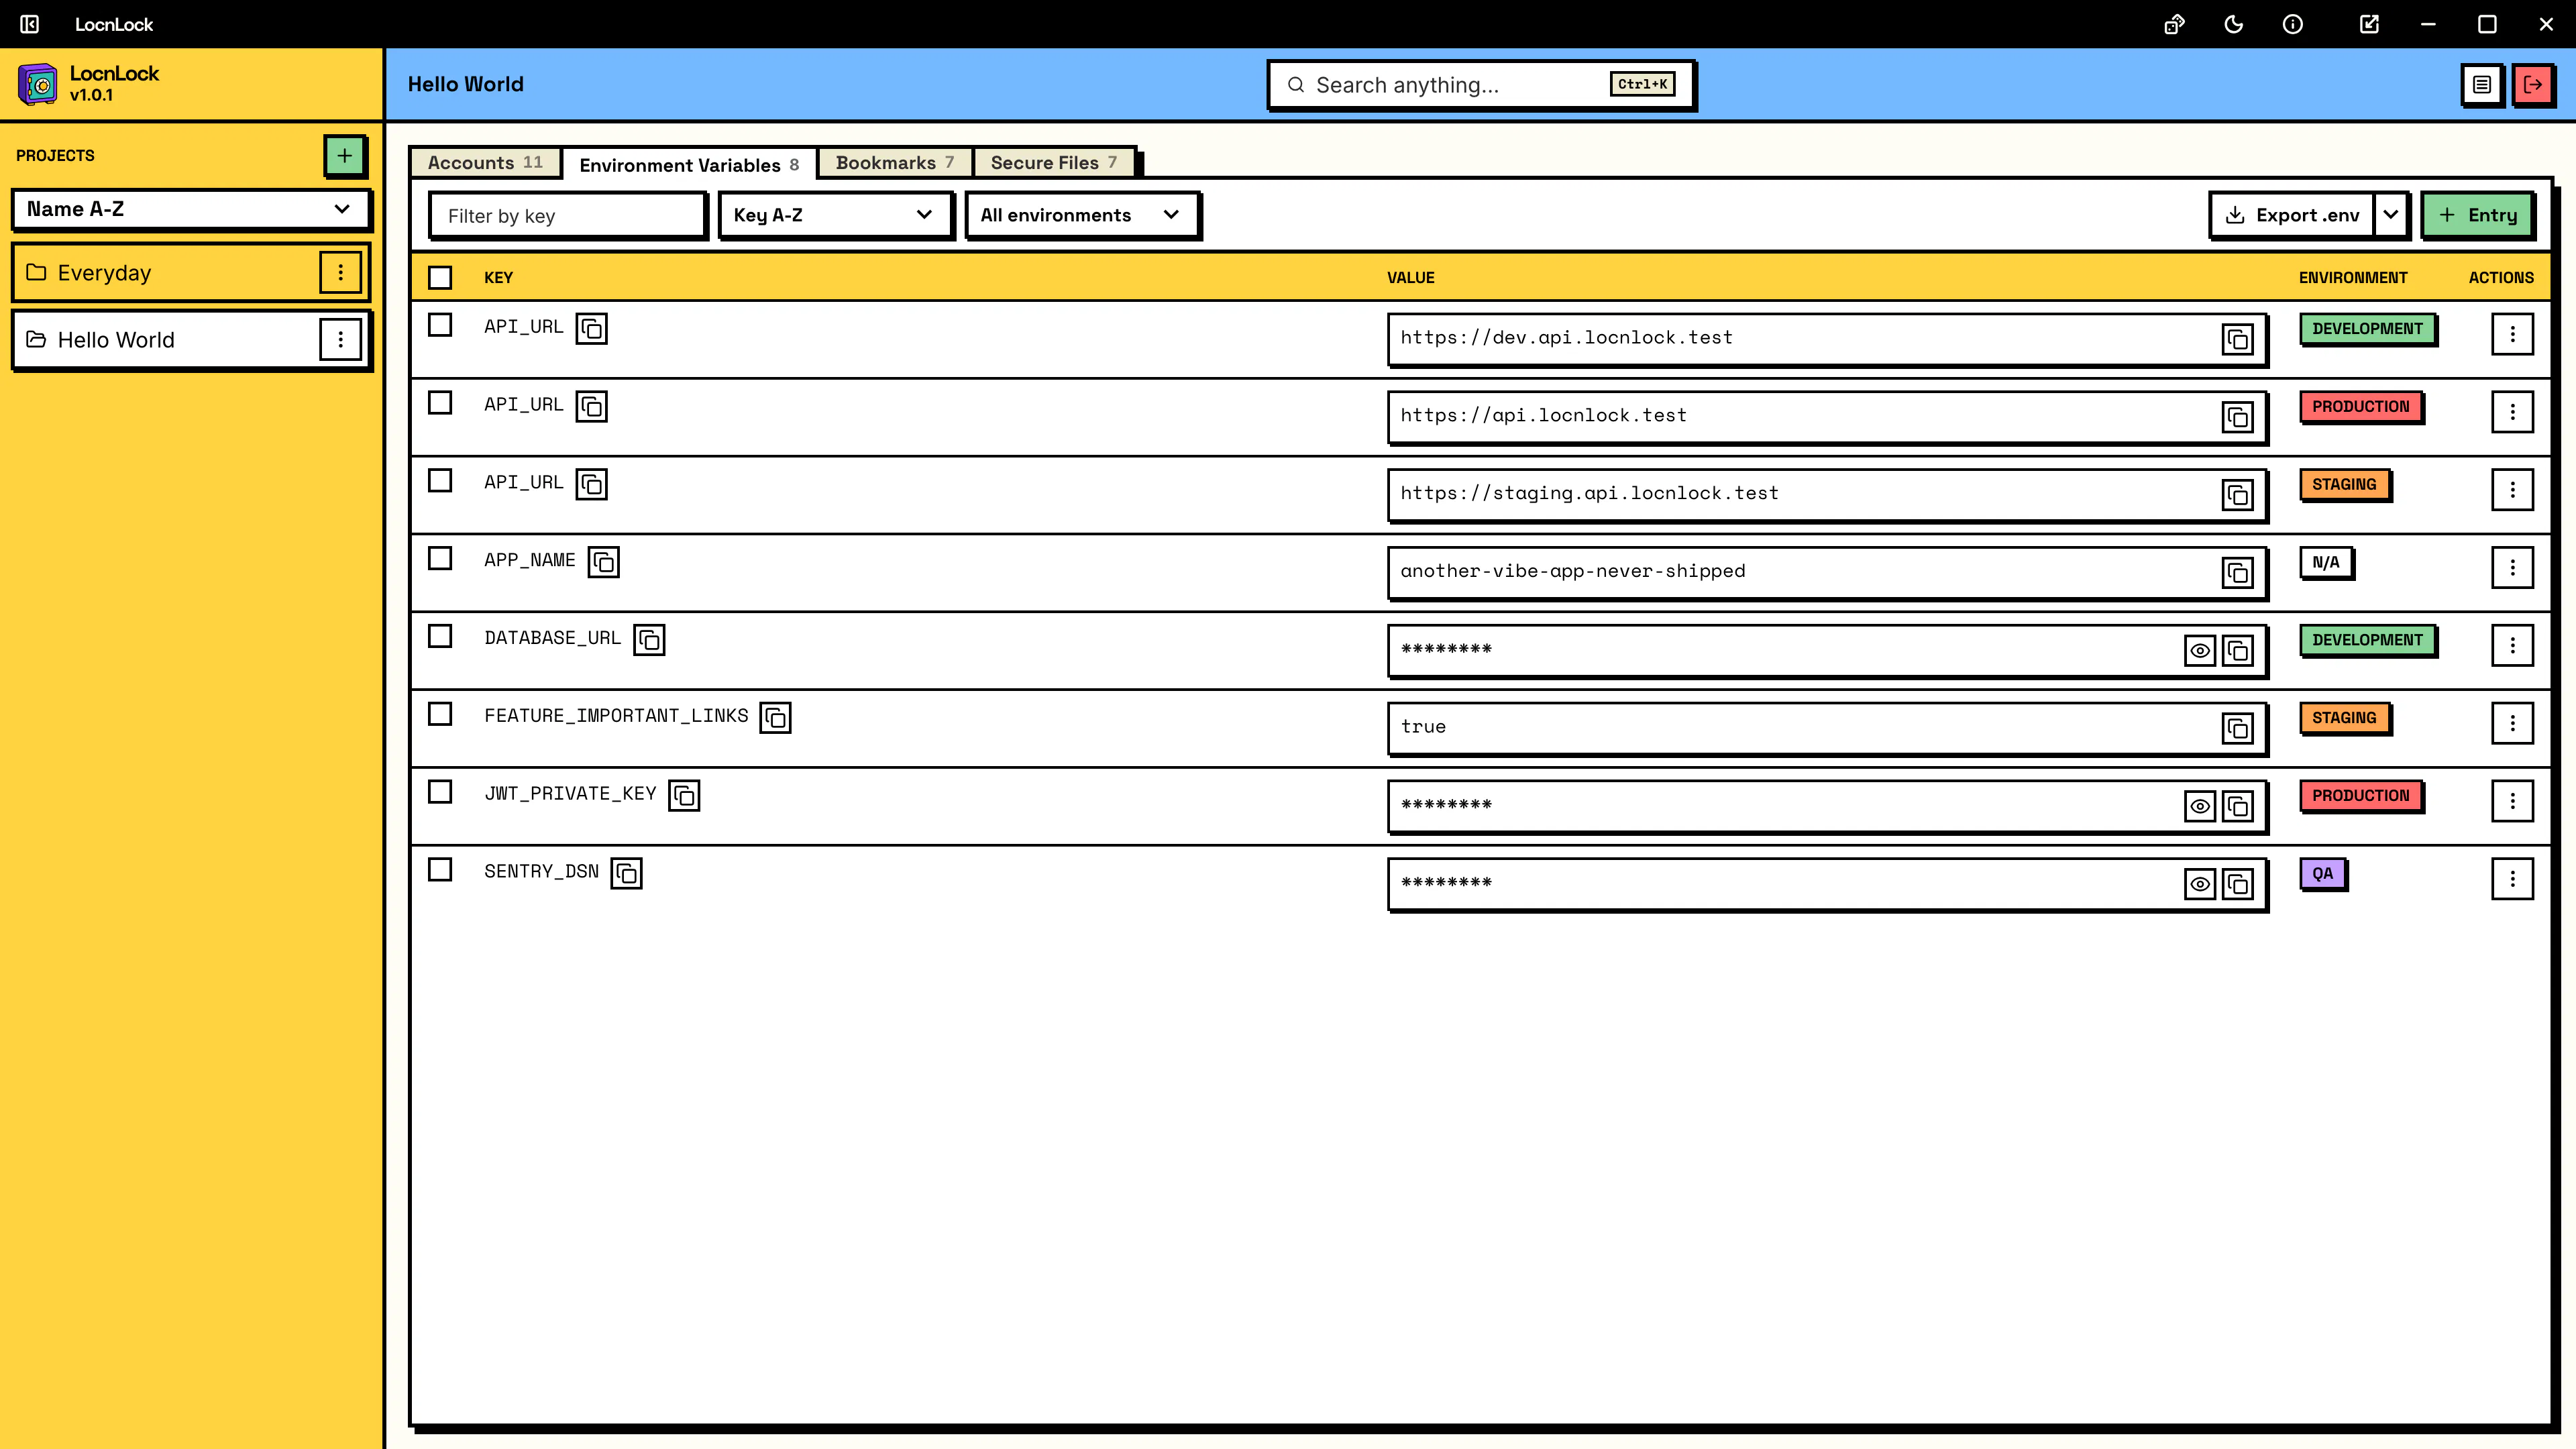The height and width of the screenshot is (1449, 2576).
Task: Open actions menu for DATABASE_URL row
Action: tap(2512, 646)
